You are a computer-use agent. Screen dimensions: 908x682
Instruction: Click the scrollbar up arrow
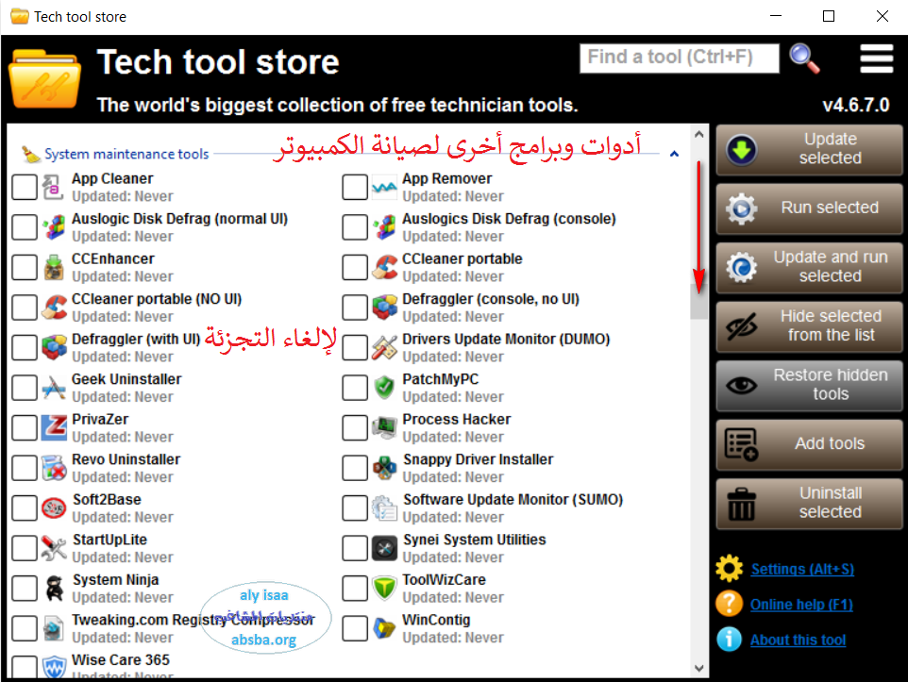point(699,135)
